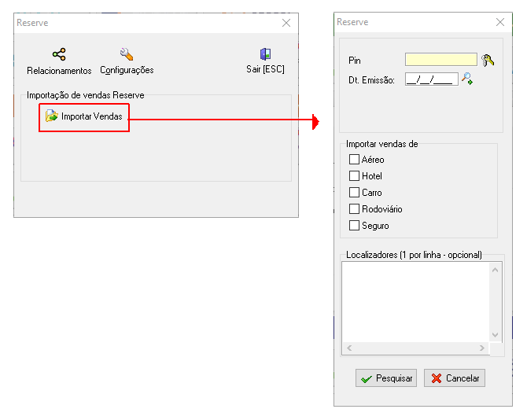Click the Configurações label
The width and height of the screenshot is (527, 420).
(x=127, y=70)
